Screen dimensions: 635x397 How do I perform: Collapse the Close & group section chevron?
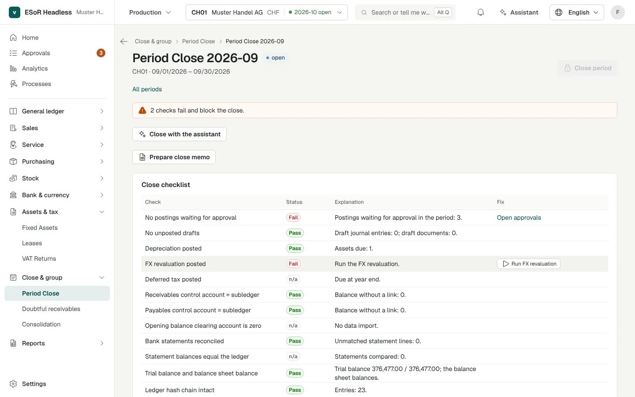pos(102,277)
